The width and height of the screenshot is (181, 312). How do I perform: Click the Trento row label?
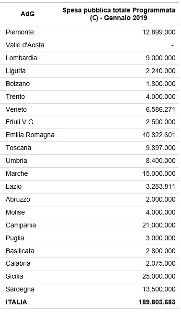(15, 97)
